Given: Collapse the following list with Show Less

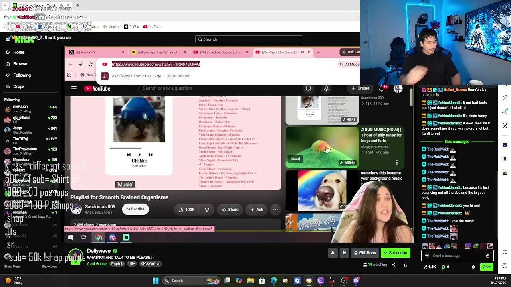Looking at the screenshot, I should click(x=49, y=267).
